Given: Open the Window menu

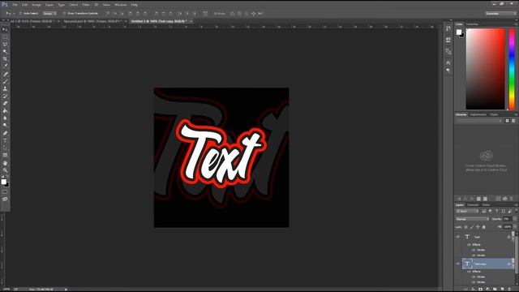Looking at the screenshot, I should pos(121,5).
